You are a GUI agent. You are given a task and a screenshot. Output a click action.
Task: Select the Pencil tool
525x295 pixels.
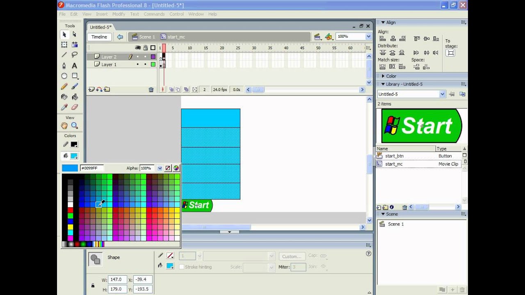(x=64, y=86)
